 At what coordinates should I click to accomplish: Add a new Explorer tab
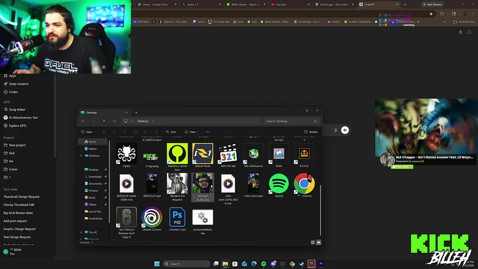click(136, 112)
